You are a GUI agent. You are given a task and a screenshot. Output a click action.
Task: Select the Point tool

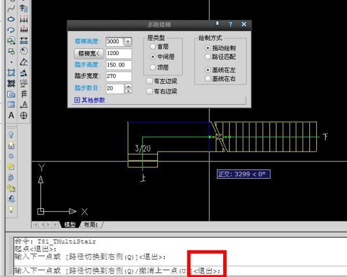click(11, 62)
